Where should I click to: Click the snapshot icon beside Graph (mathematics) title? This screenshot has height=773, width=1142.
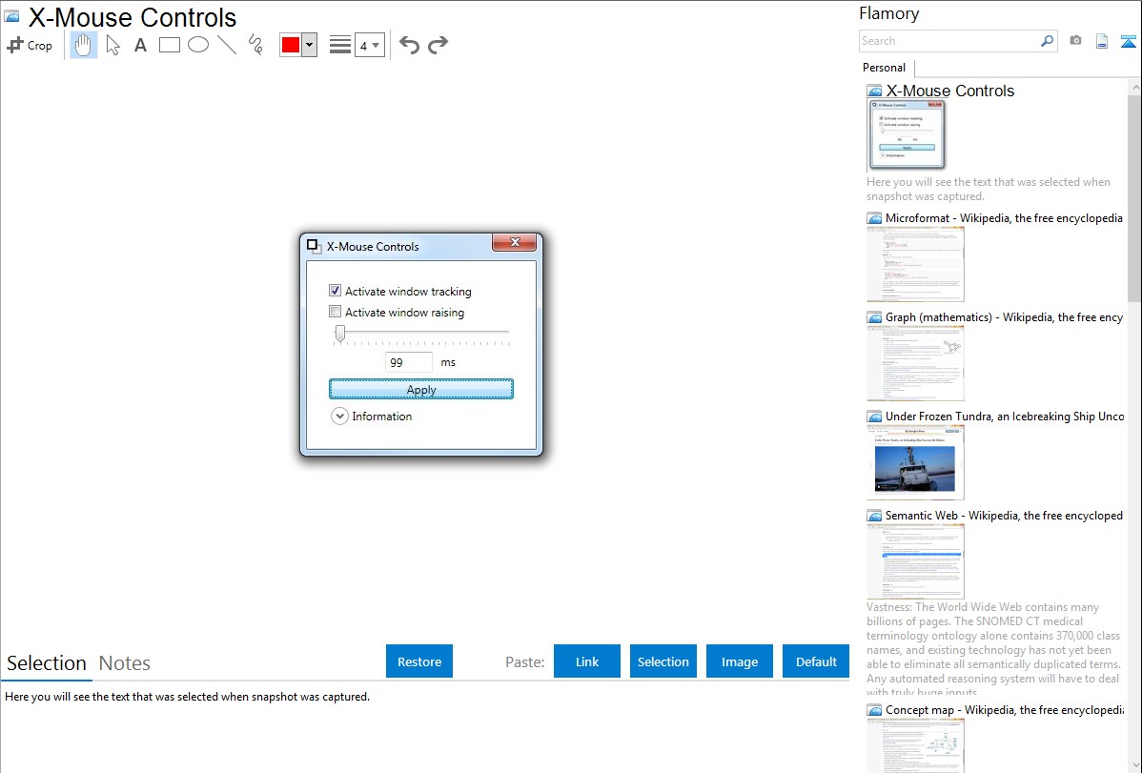tap(875, 317)
